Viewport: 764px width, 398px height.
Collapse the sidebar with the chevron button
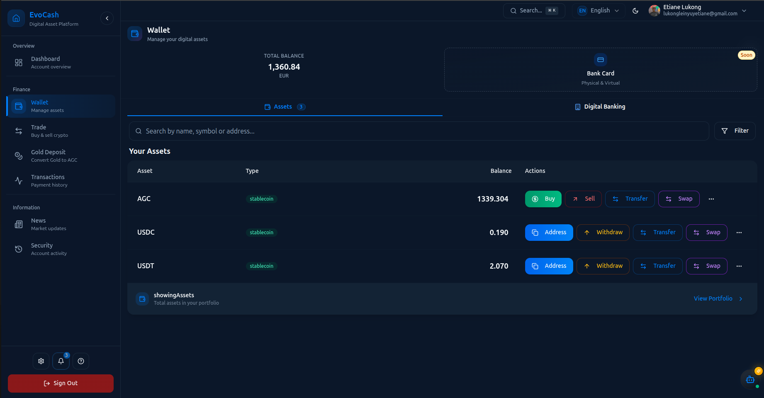[107, 18]
